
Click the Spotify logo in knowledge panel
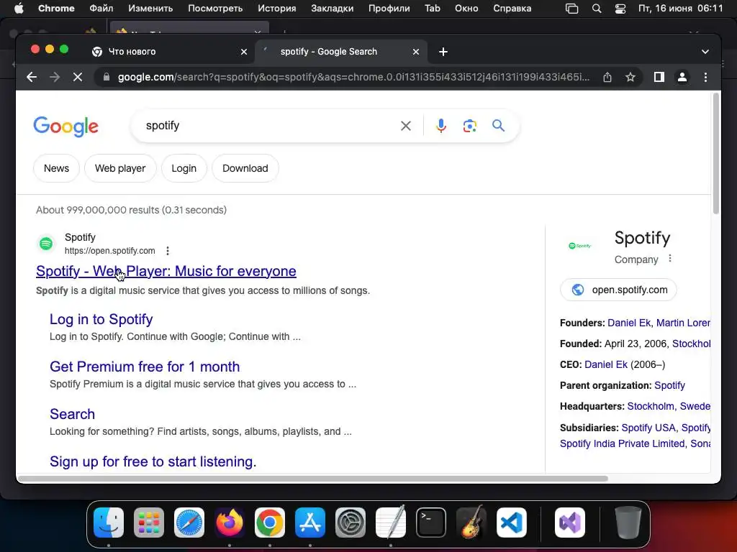coord(579,246)
